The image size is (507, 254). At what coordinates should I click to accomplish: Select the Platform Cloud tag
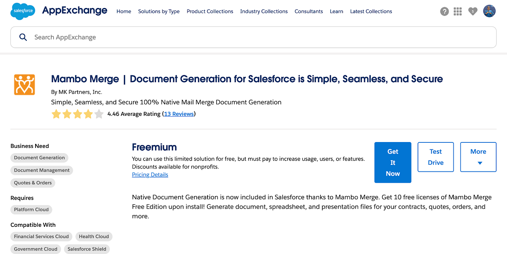[32, 209]
